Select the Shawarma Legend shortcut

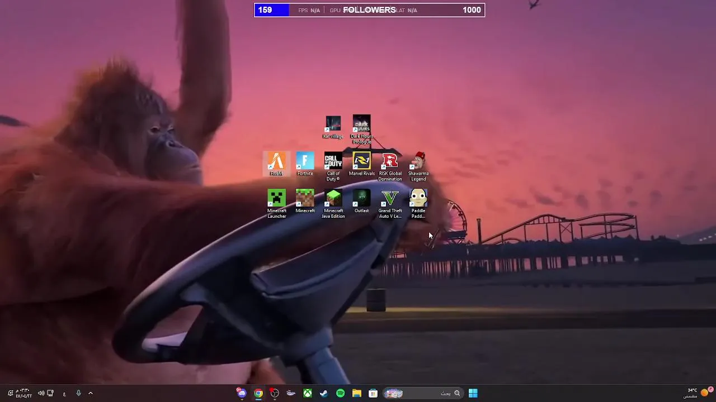point(418,167)
